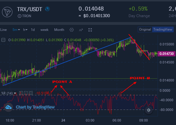This screenshot has height=125, width=176.
Task: Select the Line chart type
Action: (3, 30)
